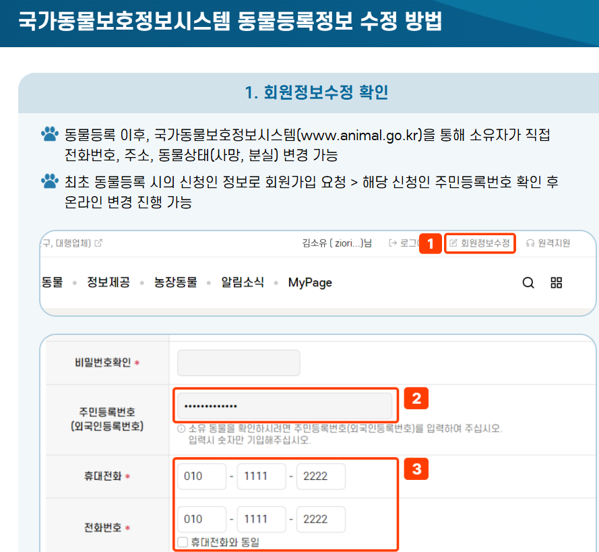Click the 로그 logout link
The image size is (599, 552).
click(x=404, y=243)
